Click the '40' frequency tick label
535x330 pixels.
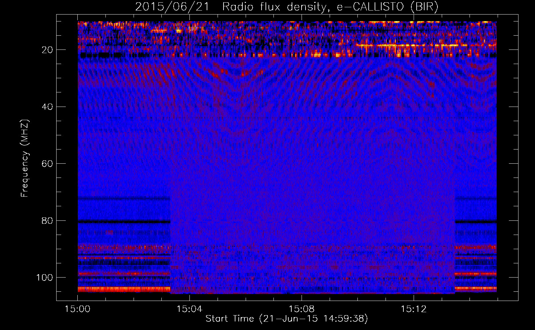pos(48,107)
